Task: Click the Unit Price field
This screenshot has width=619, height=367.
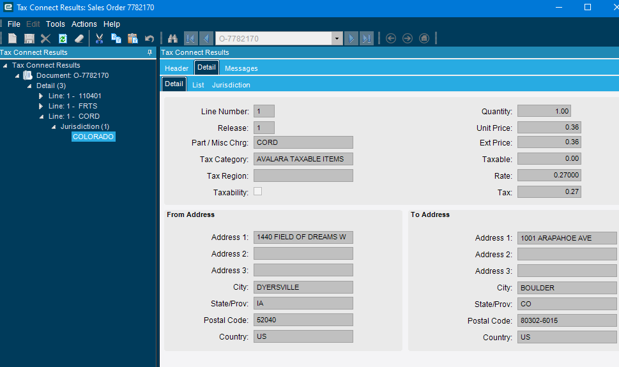Action: (549, 127)
